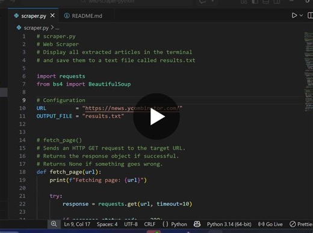
Task: Change indentation via Spaces: 4
Action: [x=107, y=224]
